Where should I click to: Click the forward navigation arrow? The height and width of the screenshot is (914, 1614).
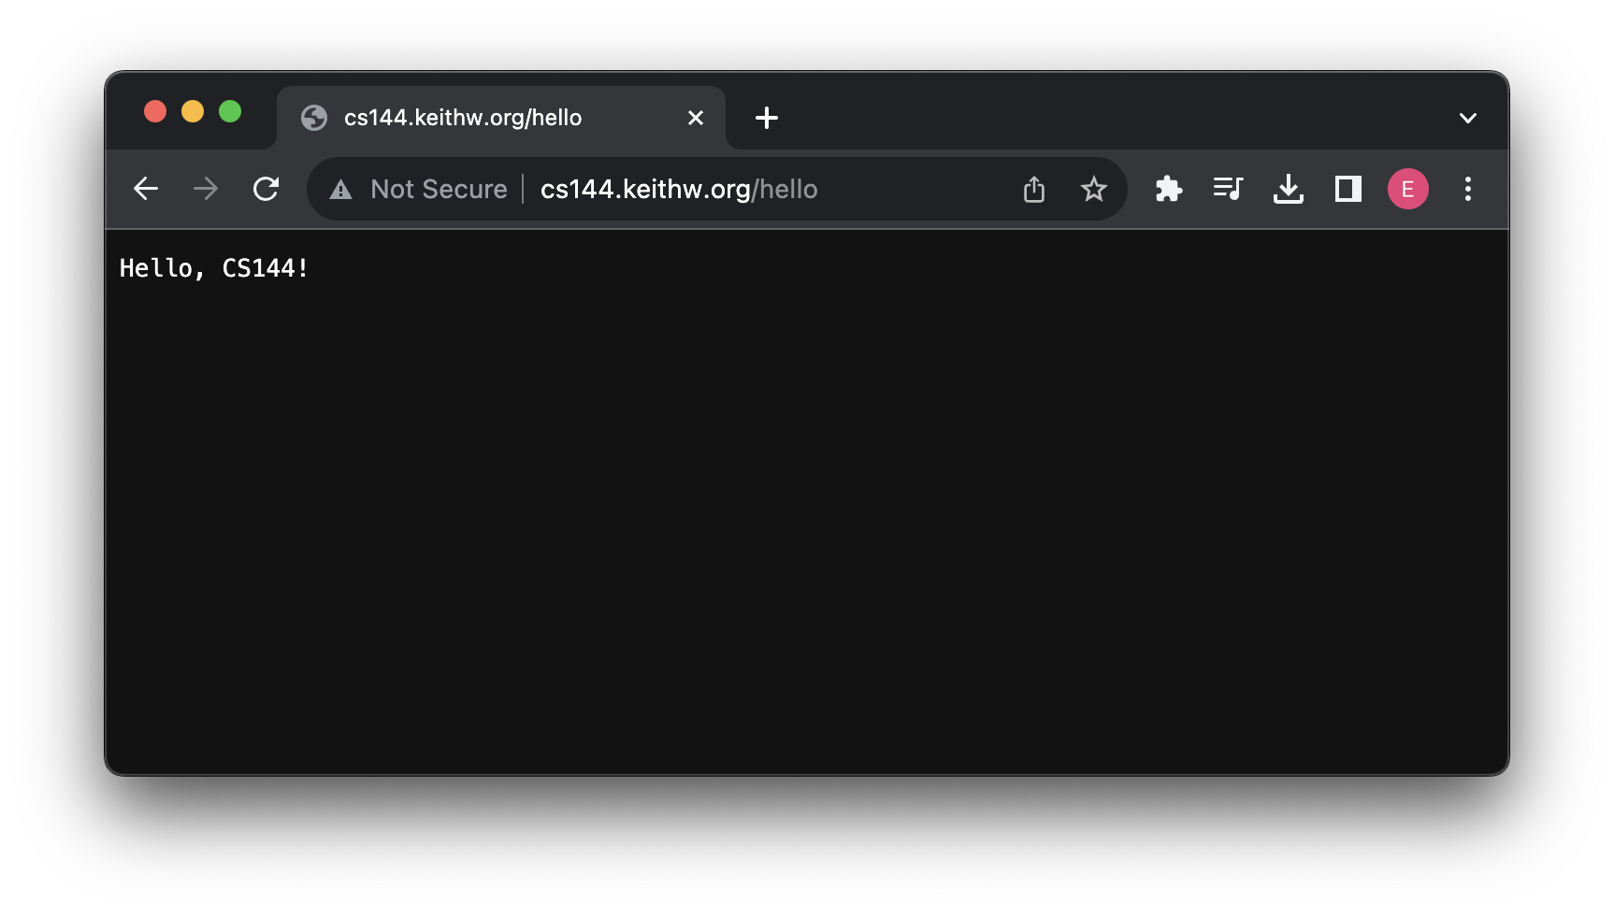206,189
